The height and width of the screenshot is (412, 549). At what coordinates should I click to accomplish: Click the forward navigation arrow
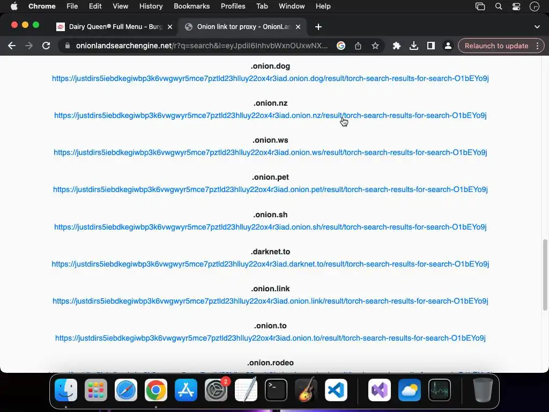(29, 46)
